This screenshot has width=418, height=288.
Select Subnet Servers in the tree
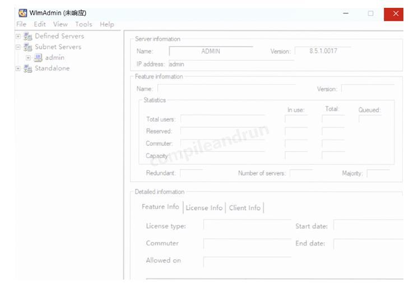[58, 47]
